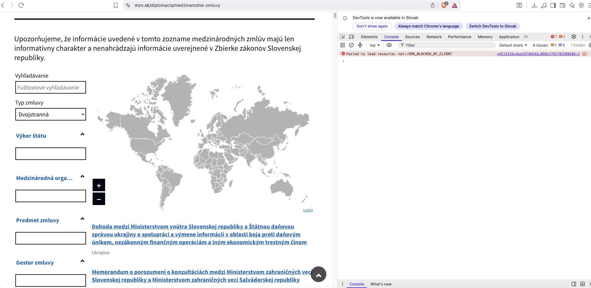591x288 pixels.
Task: Open the console preserve-log compress icon
Action: [x=360, y=45]
